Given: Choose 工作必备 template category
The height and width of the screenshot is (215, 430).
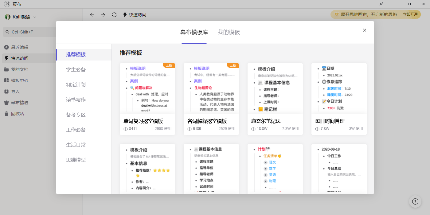Looking at the screenshot, I should (x=76, y=130).
